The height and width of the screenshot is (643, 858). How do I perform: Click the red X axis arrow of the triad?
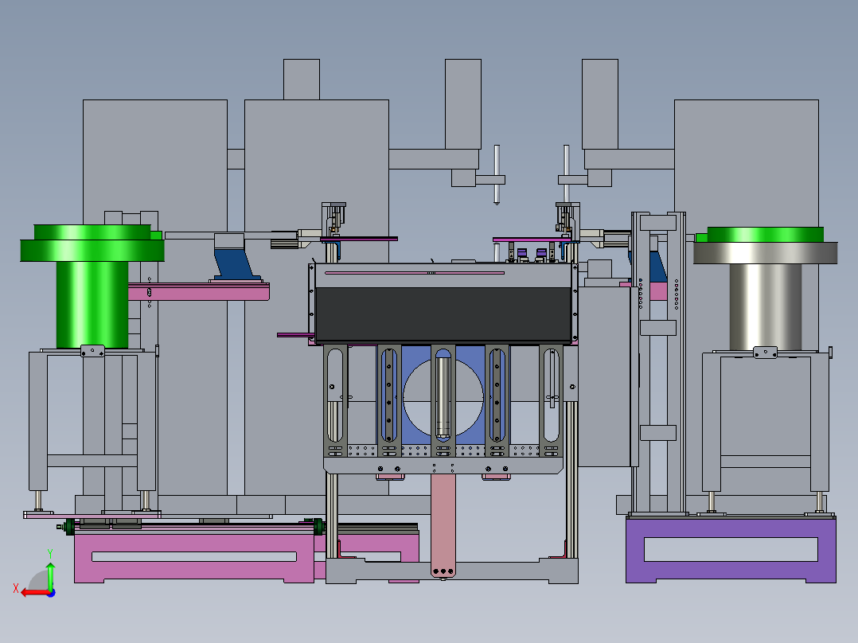pyautogui.click(x=34, y=593)
